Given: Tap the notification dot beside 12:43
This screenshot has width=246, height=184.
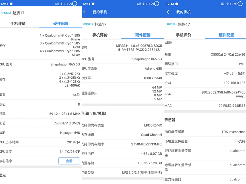Looking at the screenshot, I should click(177, 4).
